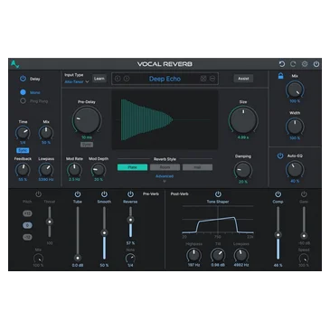Click the delay Time knob

coord(23,133)
